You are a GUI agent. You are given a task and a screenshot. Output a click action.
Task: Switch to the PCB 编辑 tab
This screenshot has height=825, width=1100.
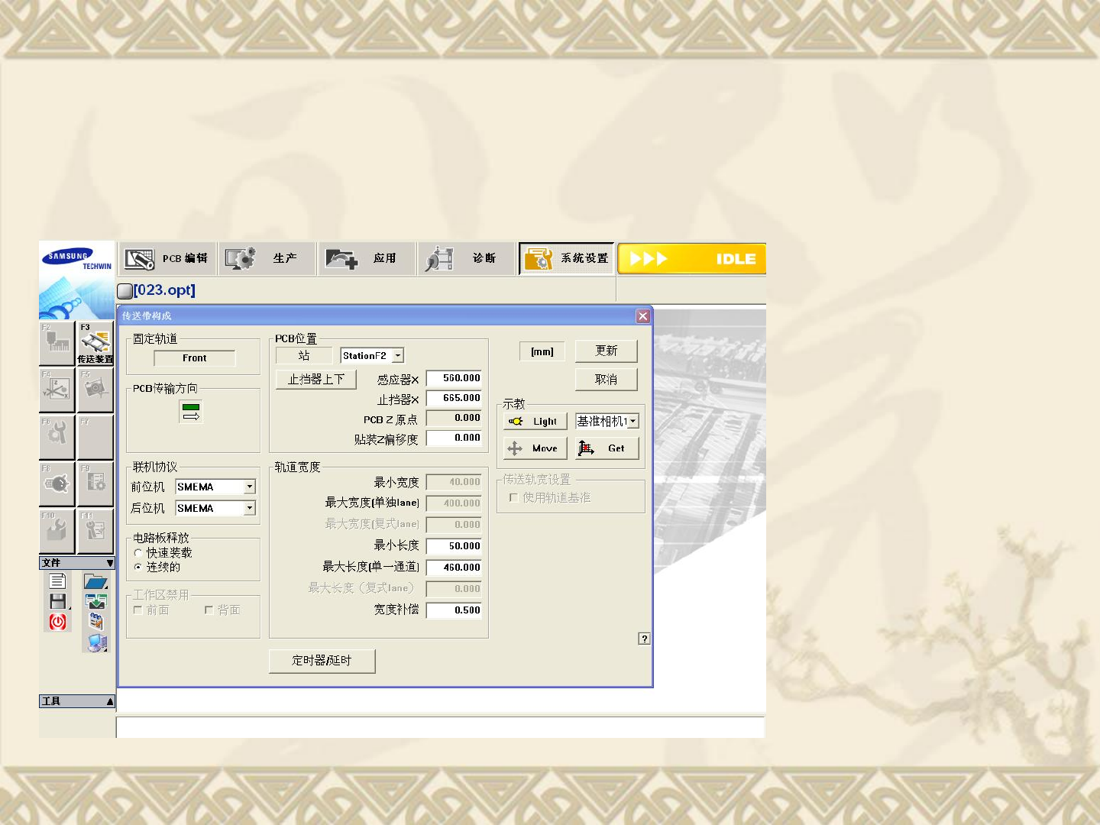pyautogui.click(x=167, y=259)
